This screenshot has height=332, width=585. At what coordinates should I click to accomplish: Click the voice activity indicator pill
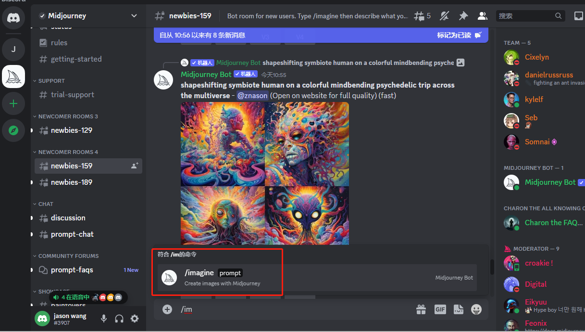pyautogui.click(x=88, y=297)
